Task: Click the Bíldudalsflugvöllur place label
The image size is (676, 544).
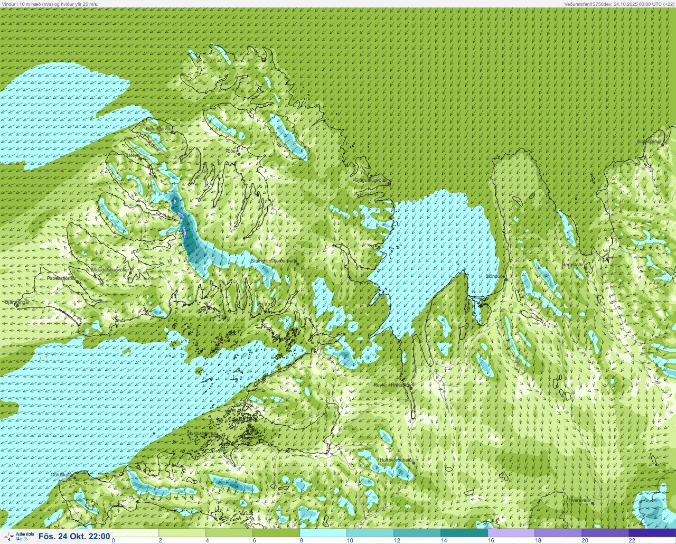Action: point(110,269)
